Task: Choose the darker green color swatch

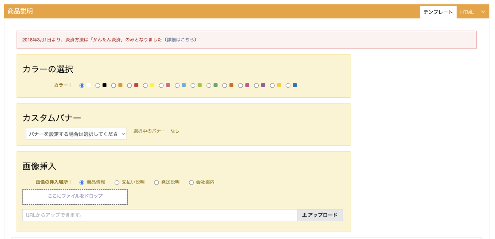Action: (x=215, y=85)
